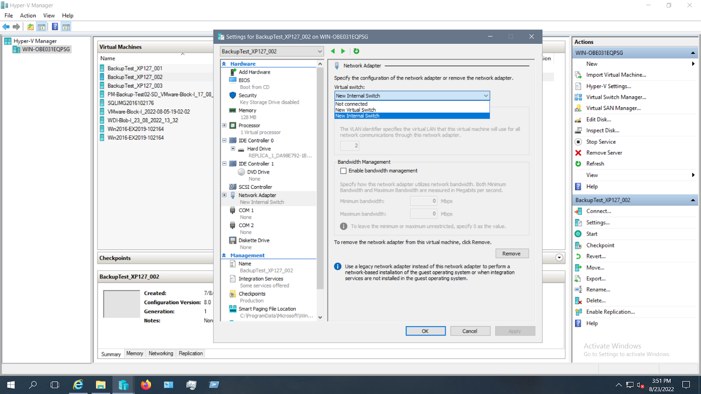Click Cancel in Settings dialog
The height and width of the screenshot is (394, 701).
(470, 331)
